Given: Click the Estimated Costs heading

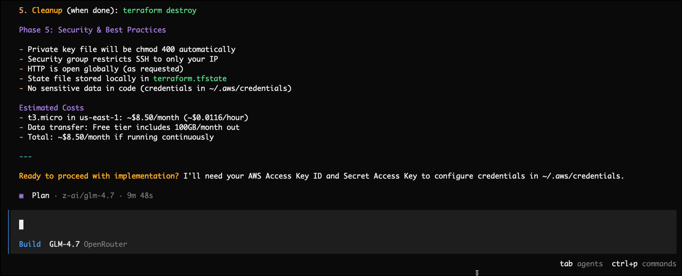Looking at the screenshot, I should tap(51, 108).
